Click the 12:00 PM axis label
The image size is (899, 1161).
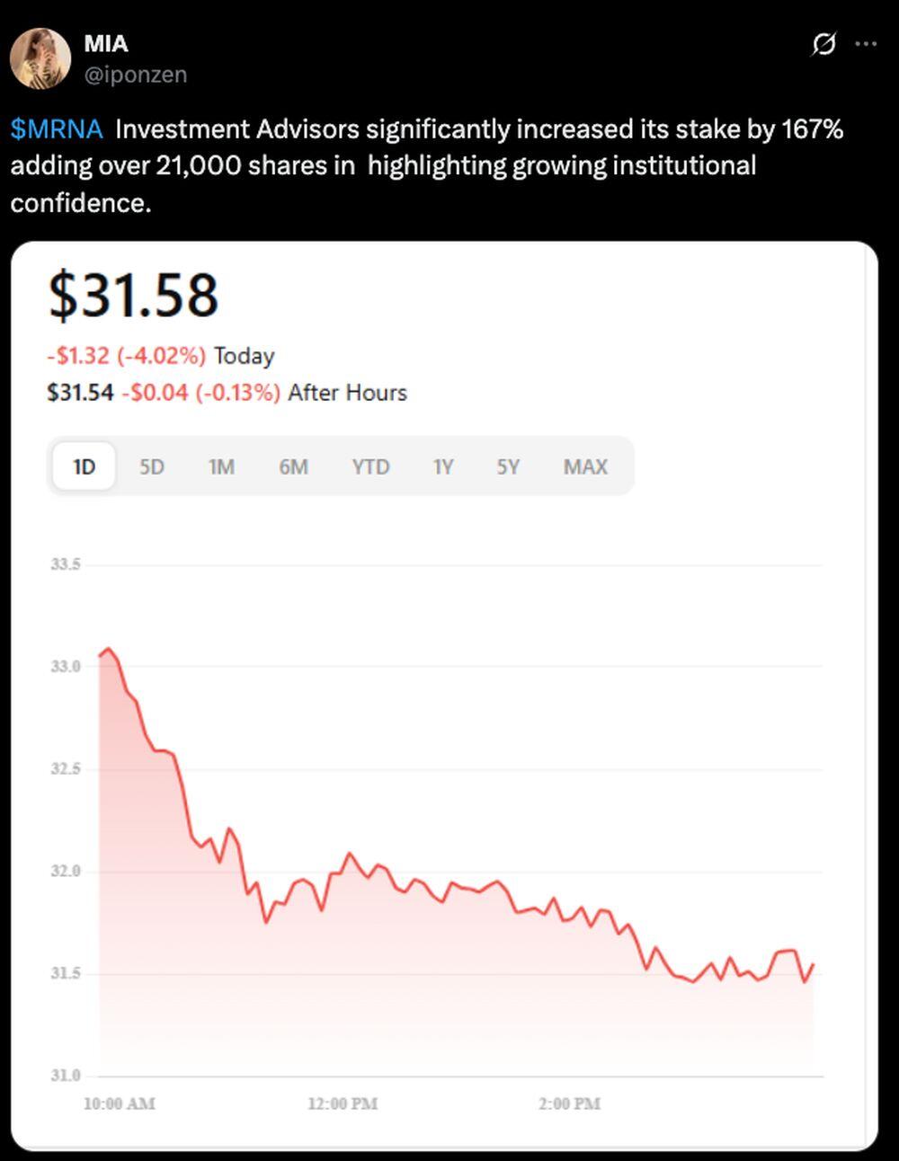(x=342, y=1103)
